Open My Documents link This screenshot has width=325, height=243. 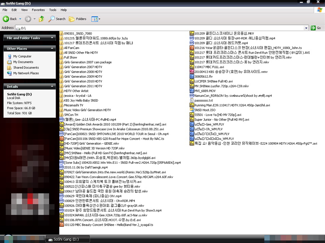click(23, 62)
